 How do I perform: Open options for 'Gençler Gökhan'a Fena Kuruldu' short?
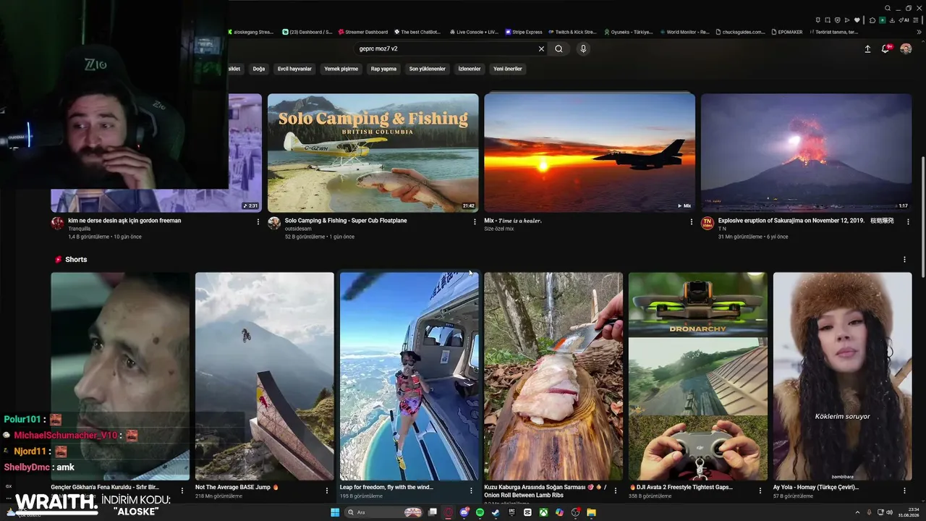182,491
